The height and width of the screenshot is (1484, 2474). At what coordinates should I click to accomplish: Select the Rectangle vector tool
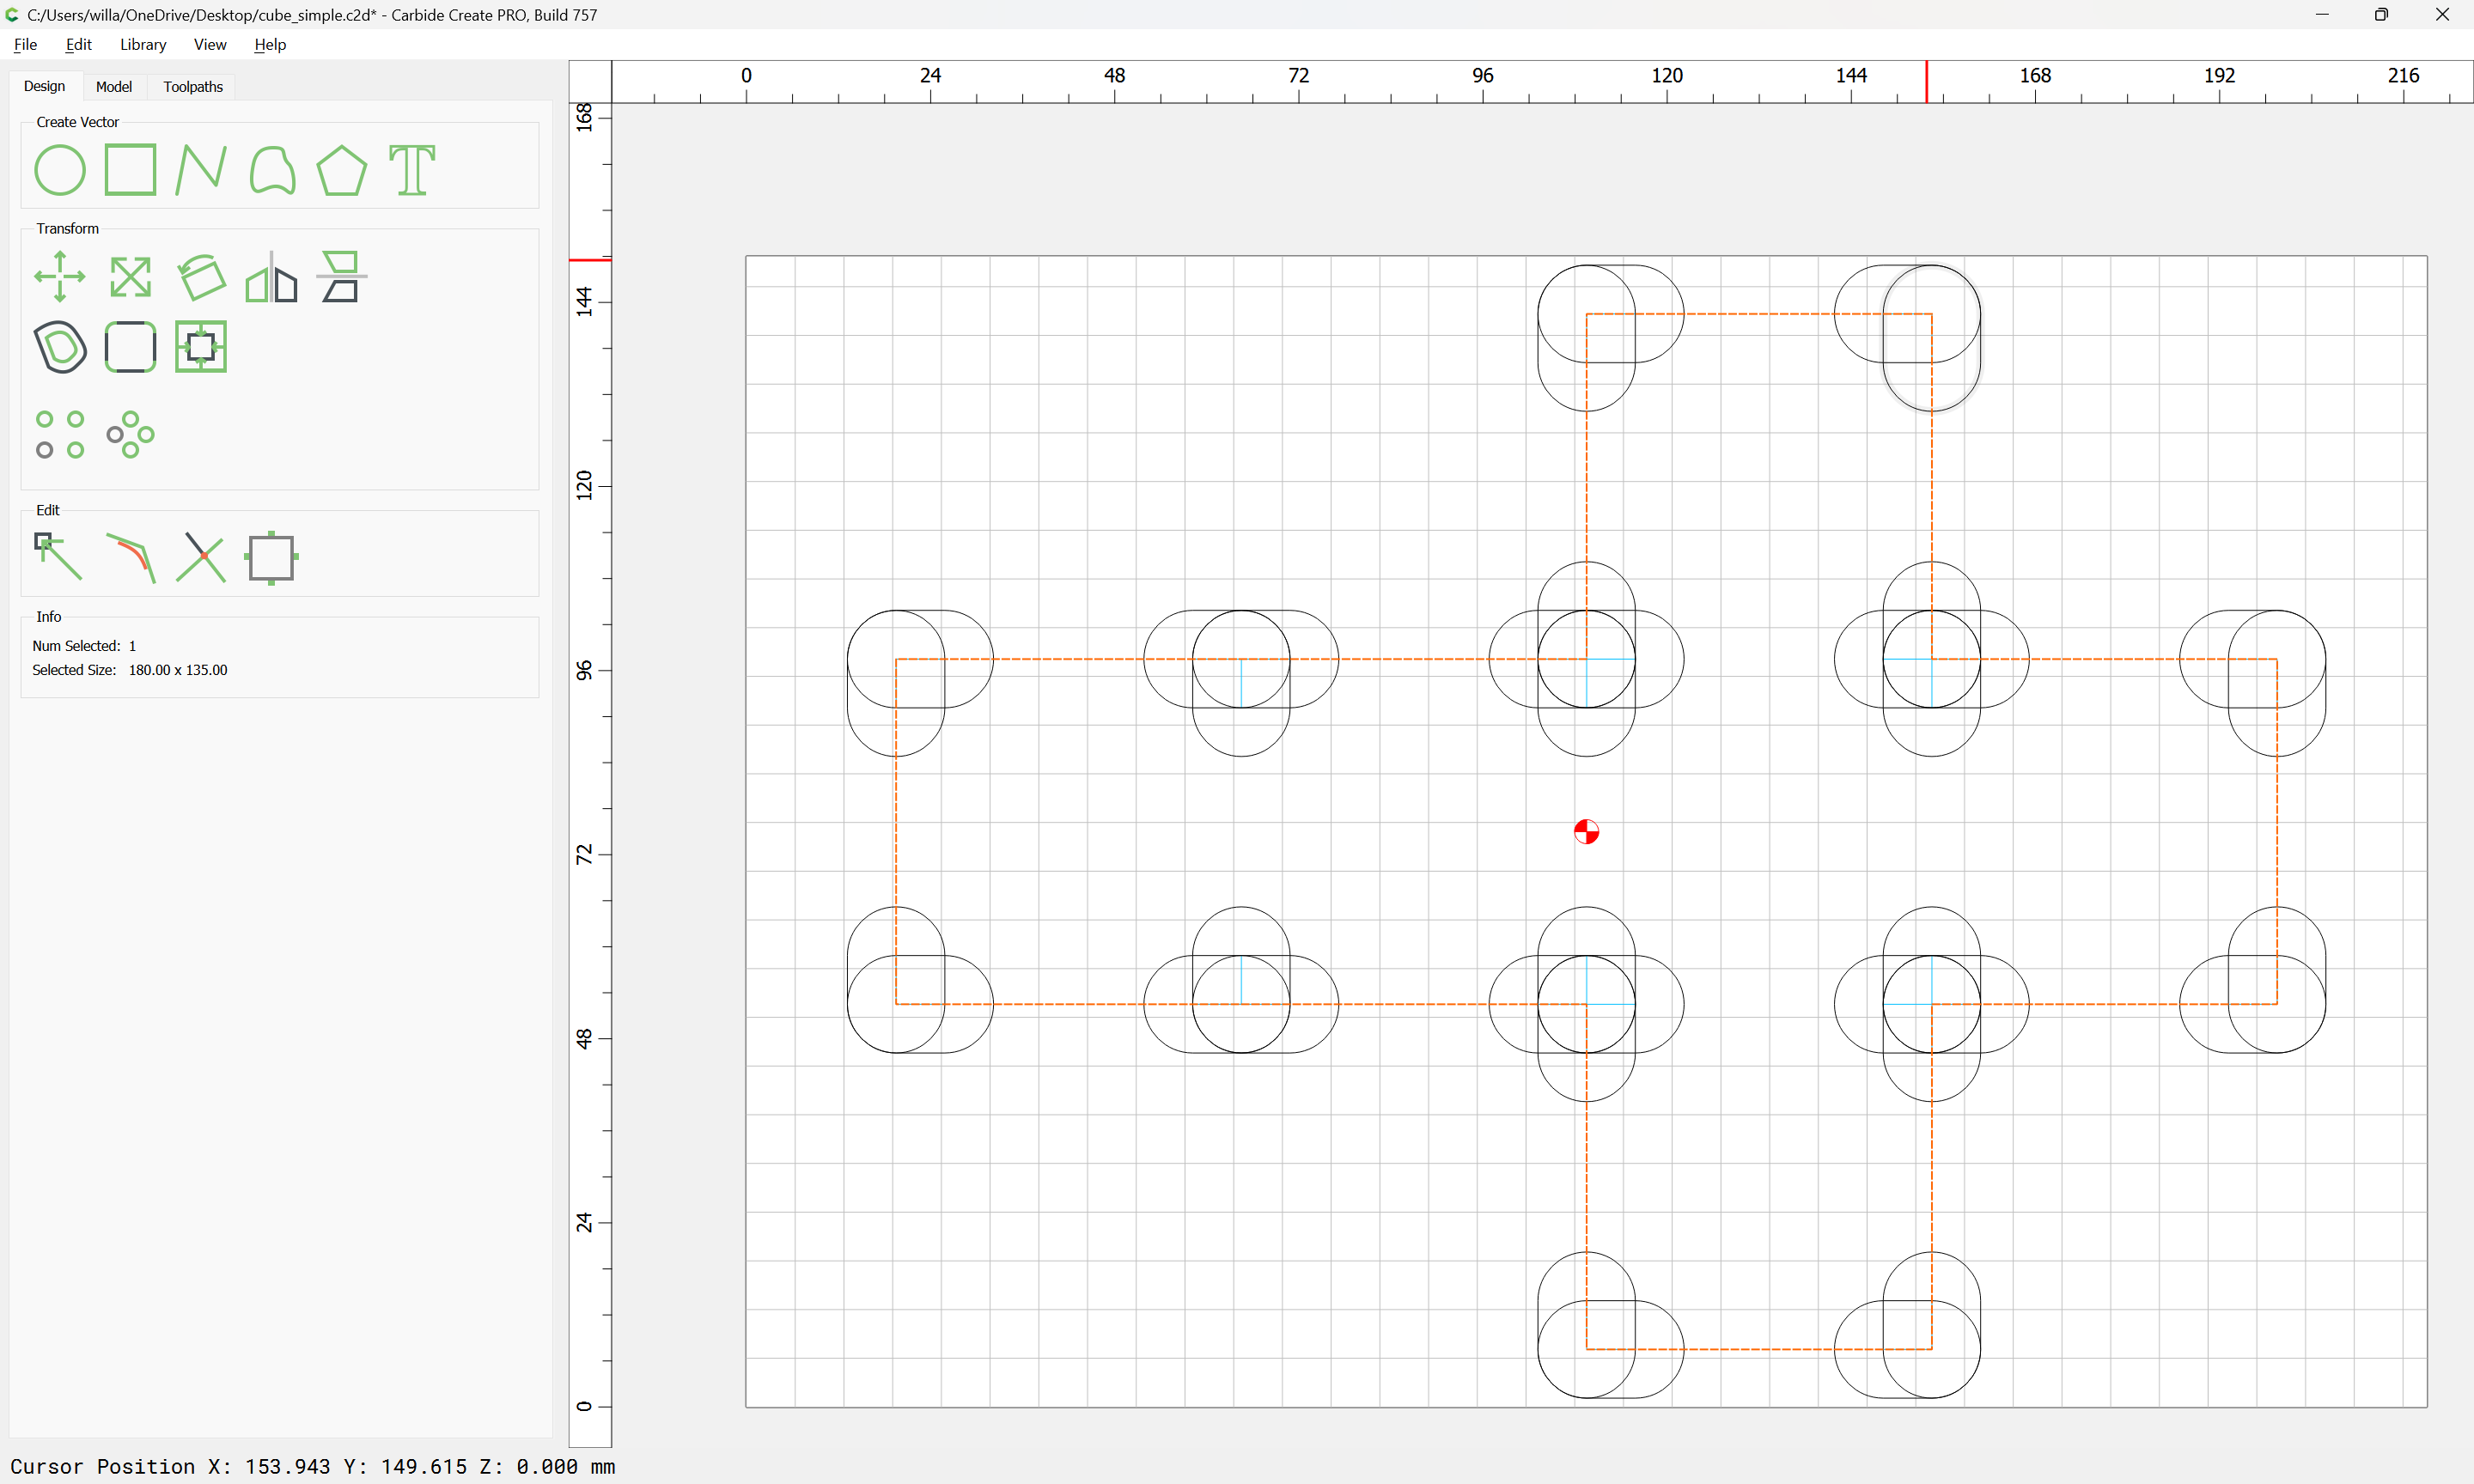(x=130, y=170)
